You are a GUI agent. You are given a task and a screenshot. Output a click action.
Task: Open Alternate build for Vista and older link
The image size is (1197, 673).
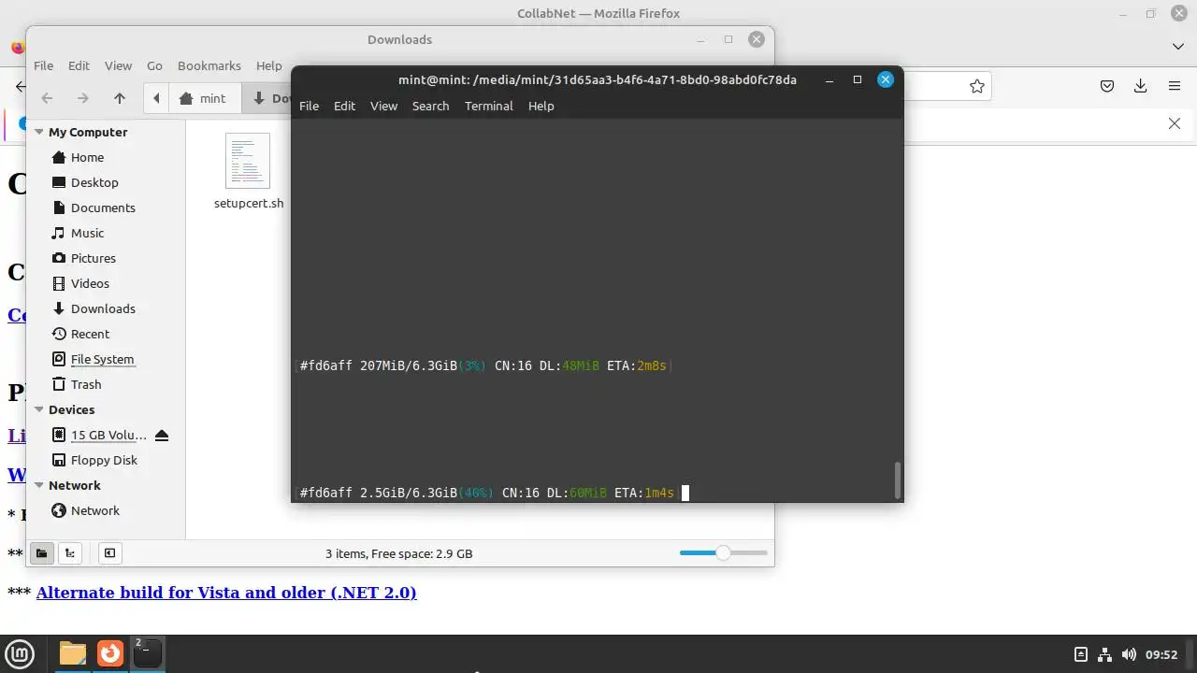[226, 592]
